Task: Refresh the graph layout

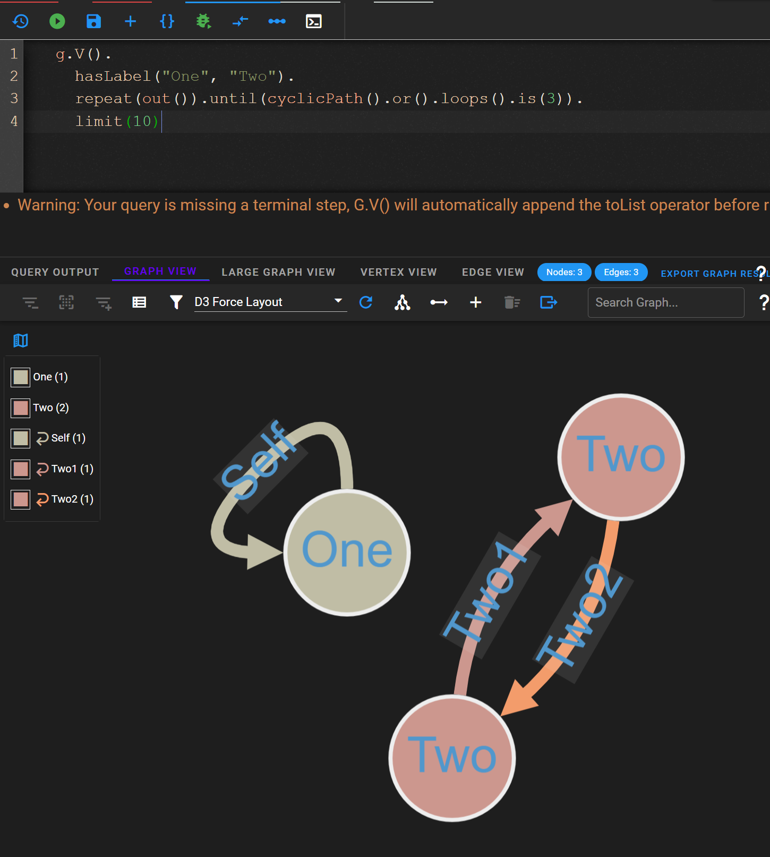Action: tap(366, 302)
